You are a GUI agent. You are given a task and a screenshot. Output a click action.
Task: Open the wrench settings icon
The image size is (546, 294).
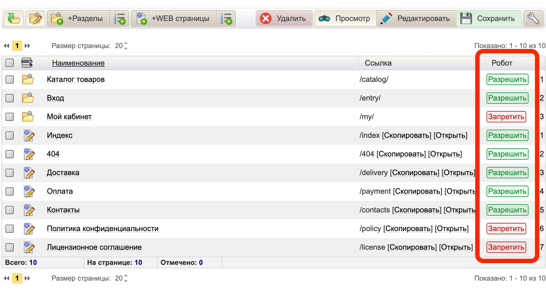click(x=533, y=18)
